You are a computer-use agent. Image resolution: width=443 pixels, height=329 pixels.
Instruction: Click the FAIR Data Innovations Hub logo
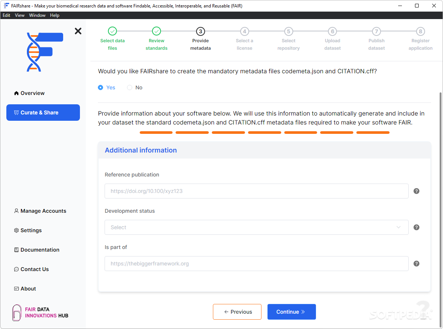pos(40,313)
